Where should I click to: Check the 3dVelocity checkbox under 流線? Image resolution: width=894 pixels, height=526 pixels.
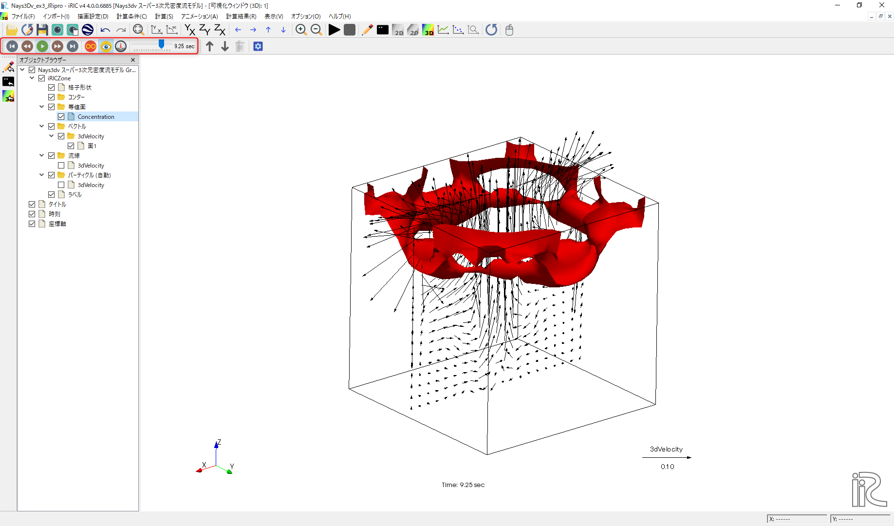[x=61, y=166]
